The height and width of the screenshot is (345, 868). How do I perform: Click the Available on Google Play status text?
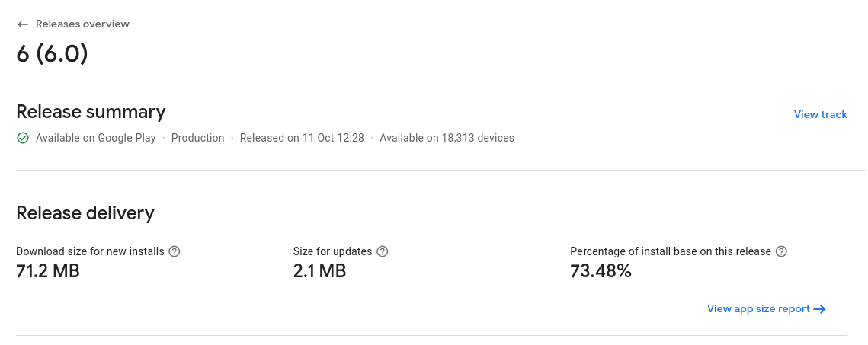click(x=95, y=138)
